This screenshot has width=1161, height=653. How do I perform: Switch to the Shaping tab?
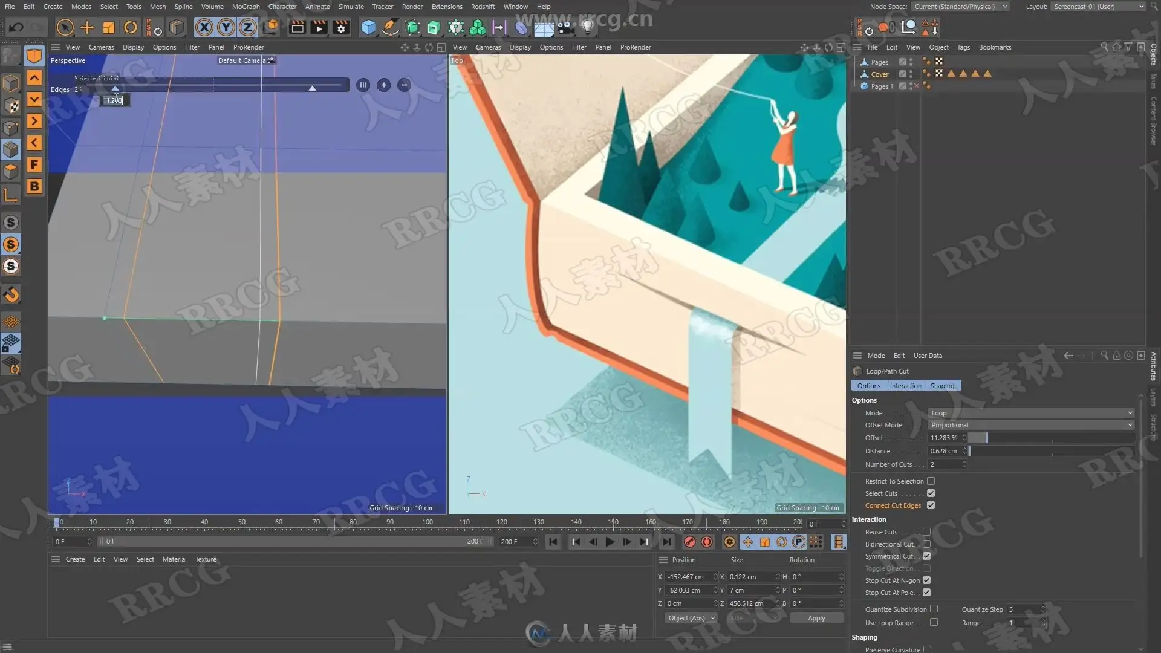[x=942, y=386]
